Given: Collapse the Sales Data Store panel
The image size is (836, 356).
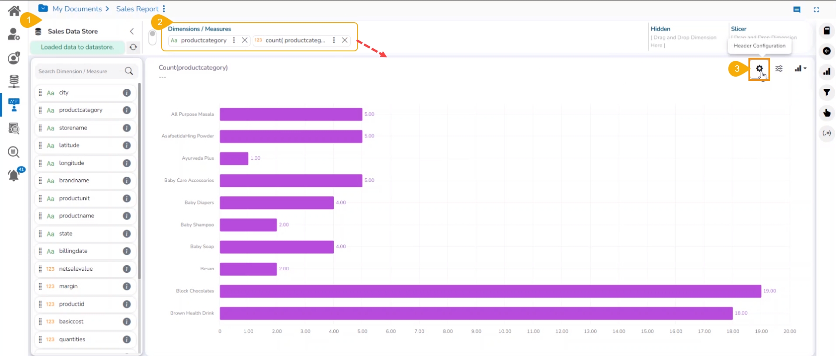Looking at the screenshot, I should coord(132,31).
